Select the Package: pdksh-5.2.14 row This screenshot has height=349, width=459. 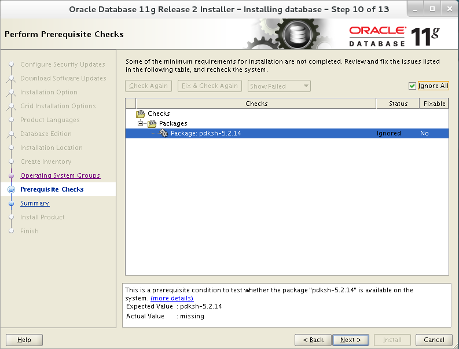pyautogui.click(x=287, y=133)
